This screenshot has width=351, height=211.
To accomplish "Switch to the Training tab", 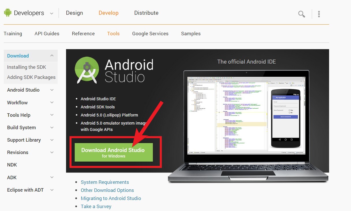I will tap(13, 34).
